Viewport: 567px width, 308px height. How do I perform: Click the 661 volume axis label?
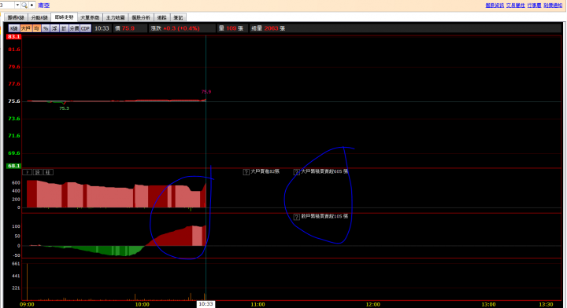click(x=16, y=264)
